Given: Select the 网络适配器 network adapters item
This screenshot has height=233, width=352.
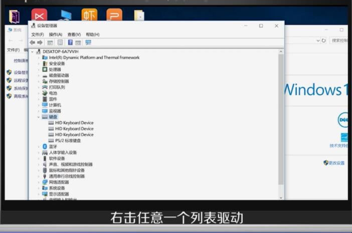Looking at the screenshot, I should pyautogui.click(x=59, y=182).
